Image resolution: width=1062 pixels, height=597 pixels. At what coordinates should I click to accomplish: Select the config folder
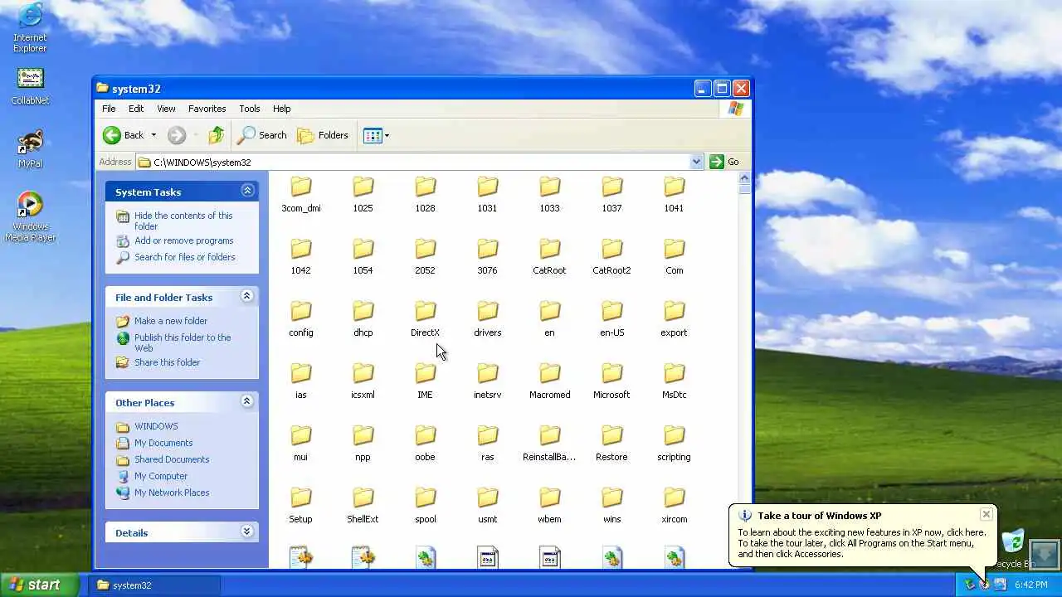click(300, 319)
